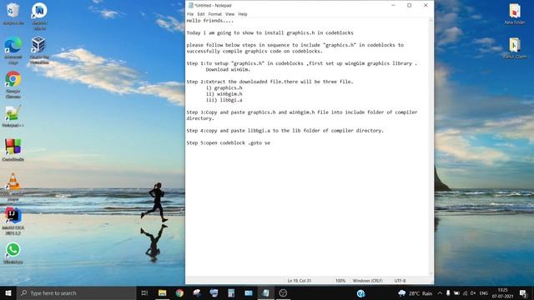Screen dimensions: 534x300
Task: Click the circular recorder taskbar icon
Action: pos(283,292)
